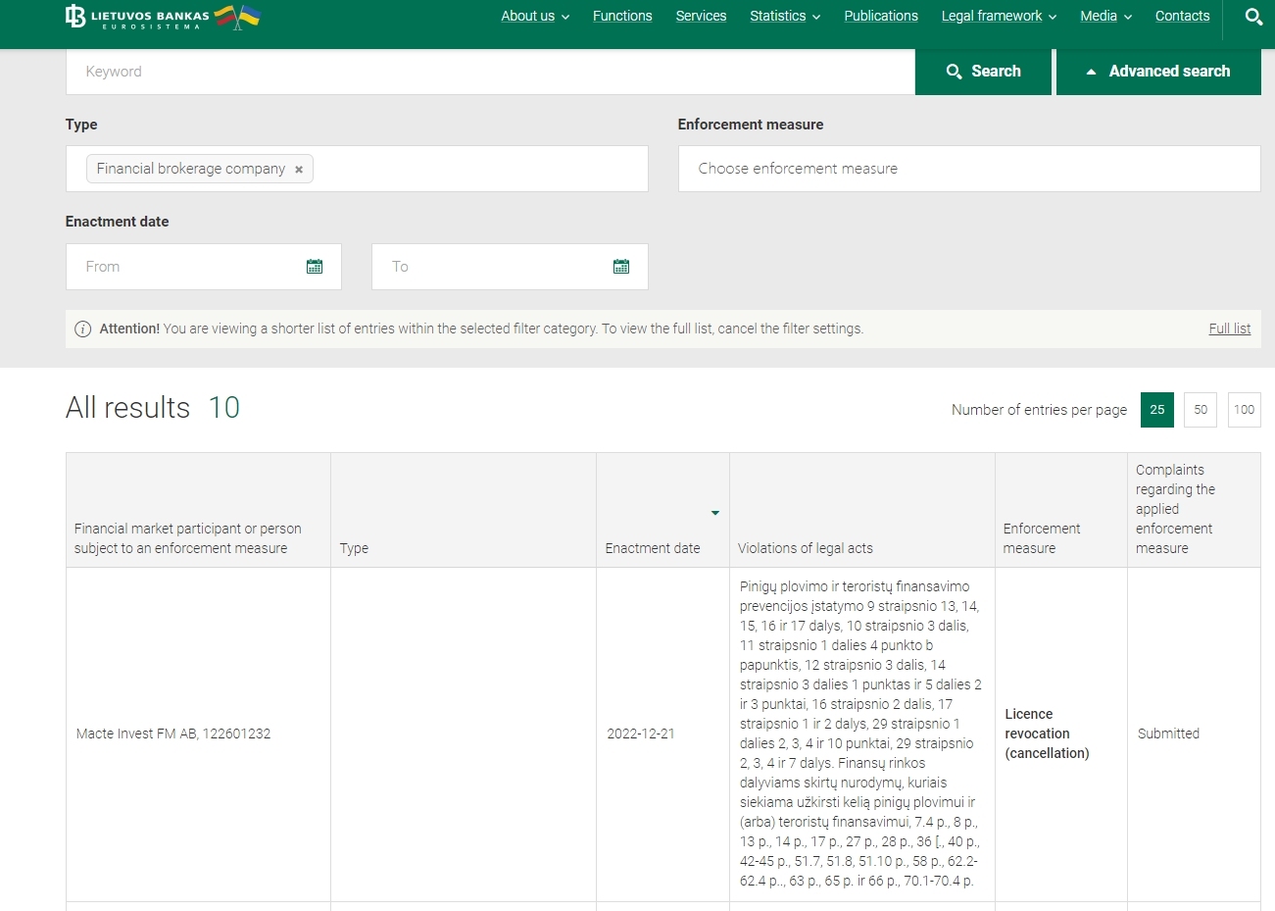Image resolution: width=1275 pixels, height=911 pixels.
Task: Open the From date calendar icon
Action: coord(315,267)
